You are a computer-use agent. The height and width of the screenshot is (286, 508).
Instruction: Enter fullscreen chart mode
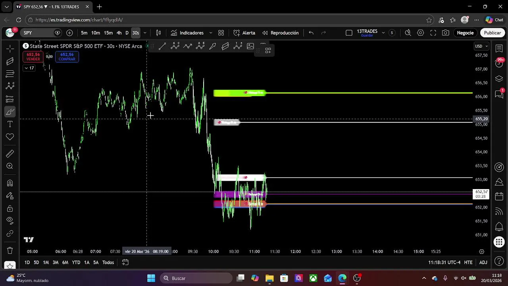tap(433, 33)
